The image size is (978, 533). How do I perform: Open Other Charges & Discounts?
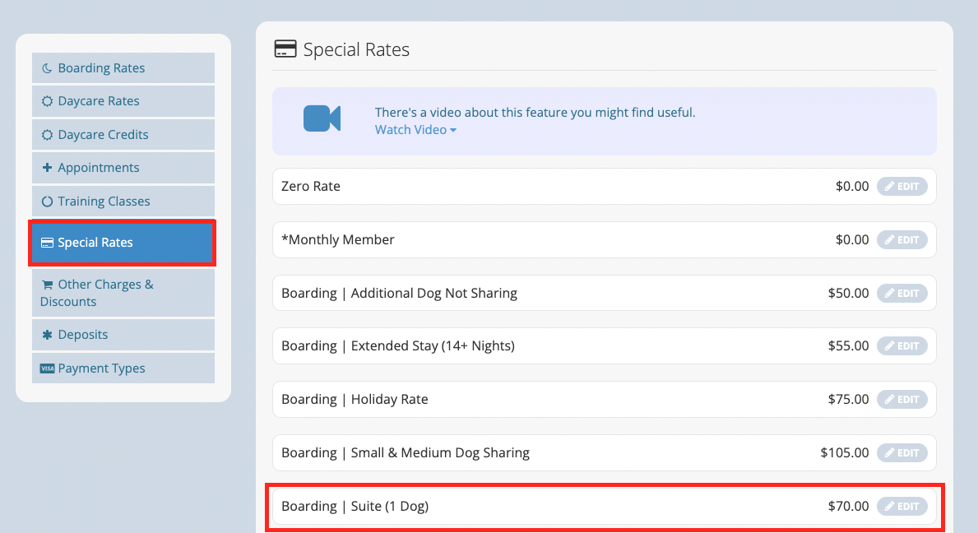(x=123, y=293)
